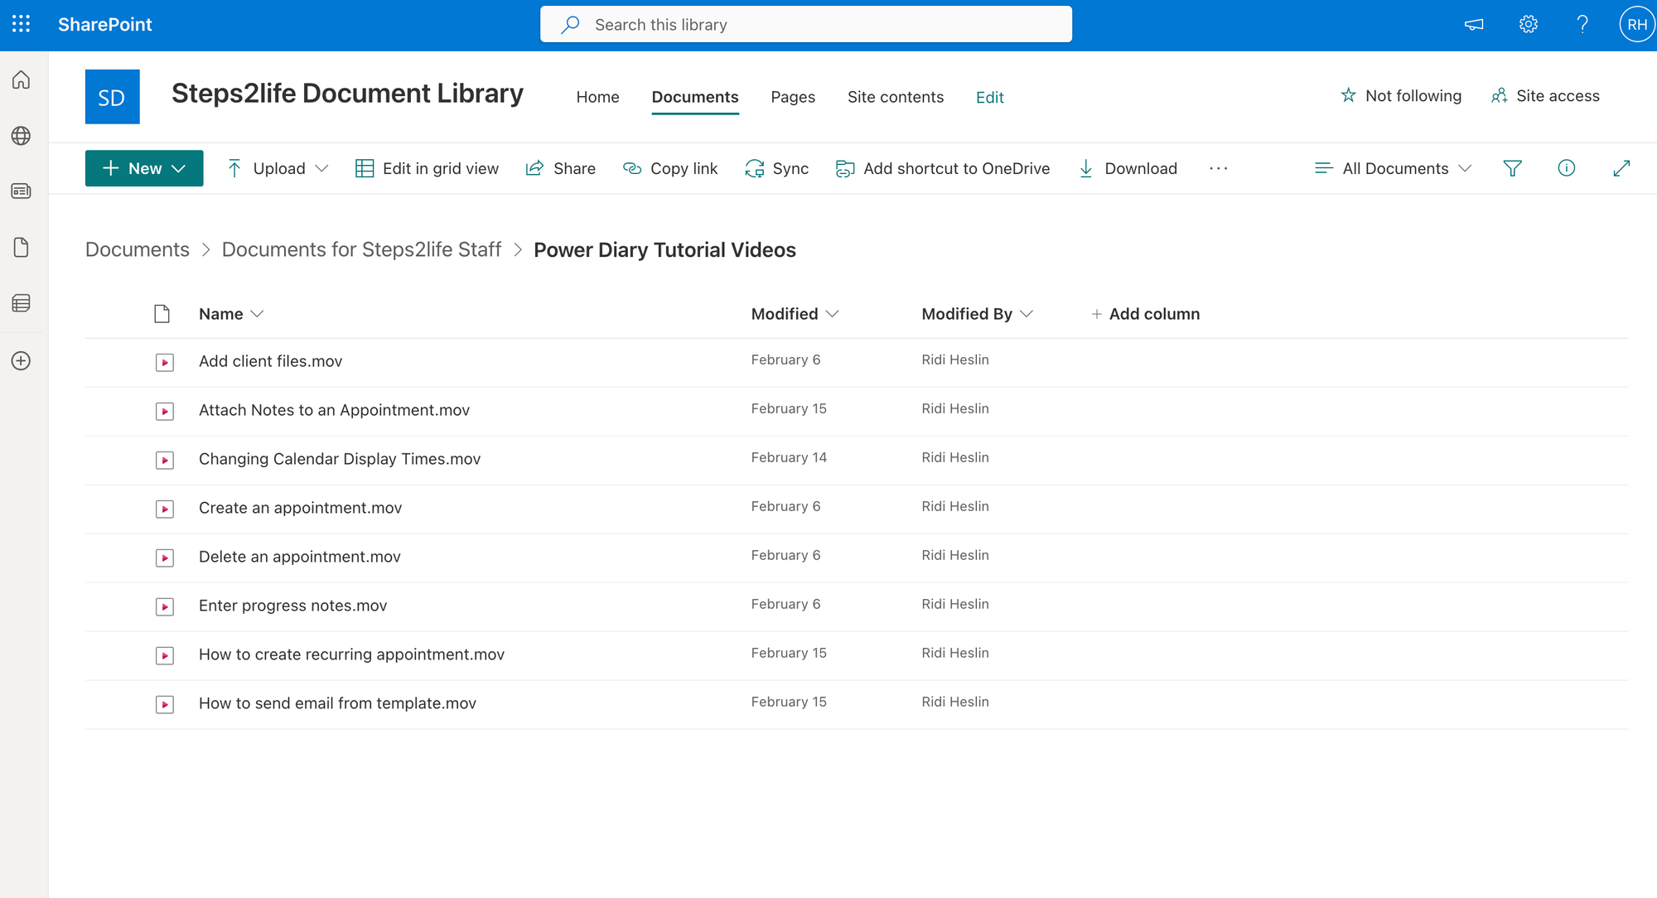The image size is (1657, 898).
Task: Go to the Home navigation tab
Action: pos(597,97)
